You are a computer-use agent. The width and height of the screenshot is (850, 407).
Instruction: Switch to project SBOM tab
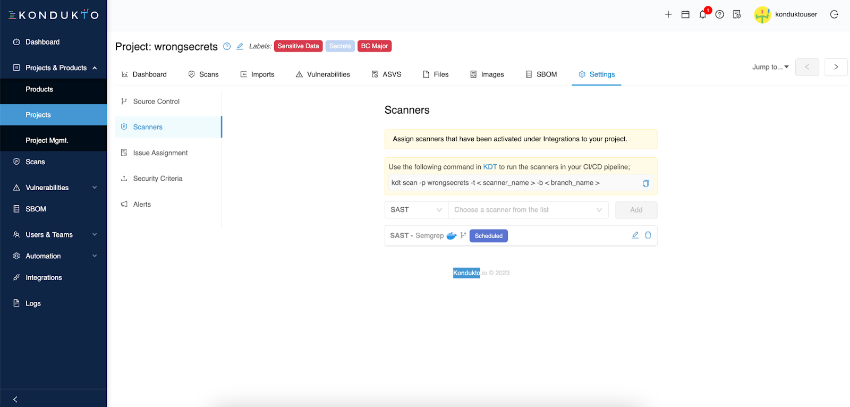[541, 74]
